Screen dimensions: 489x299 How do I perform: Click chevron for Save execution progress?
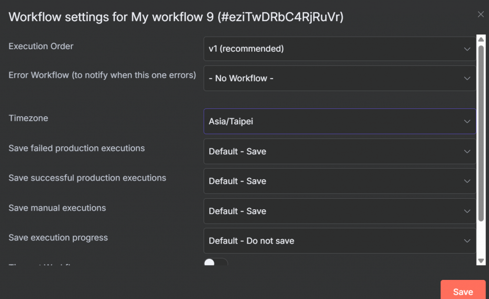coord(467,241)
